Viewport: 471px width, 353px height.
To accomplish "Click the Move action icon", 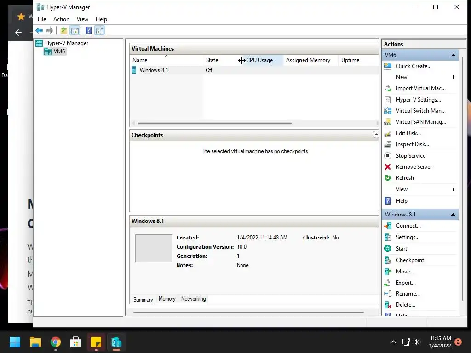I will coord(388,272).
